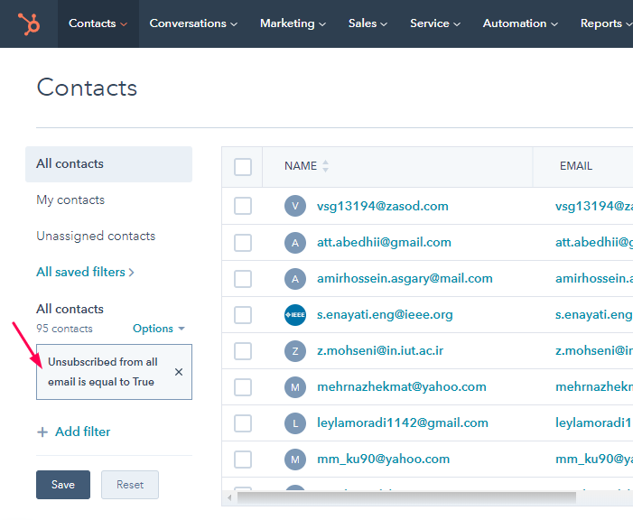The image size is (633, 520).
Task: Click the horizontal scrollbar below the table
Action: click(406, 497)
